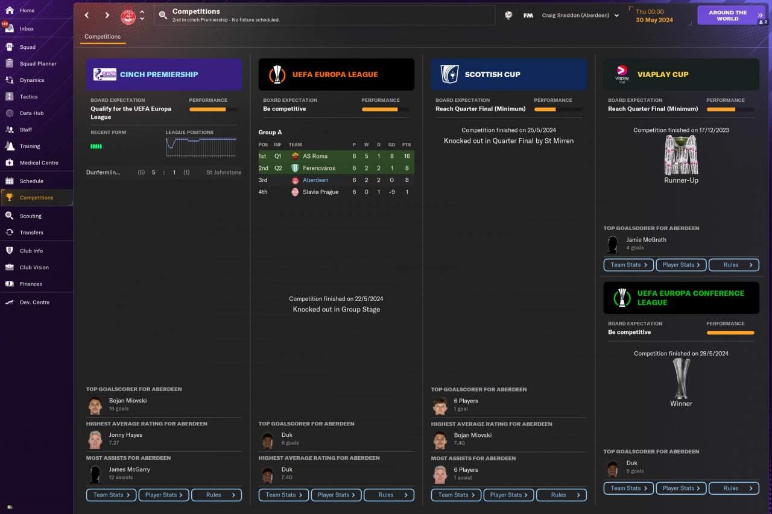This screenshot has height=514, width=772.
Task: Expand the Craig Sneddon manager dropdown
Action: point(616,16)
